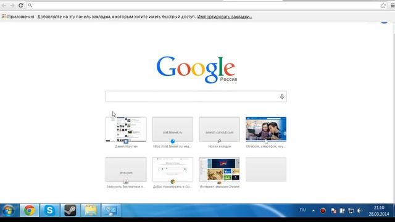Image resolution: width=395 pixels, height=222 pixels.
Task: Click the Загрузить бесплатное caption under java.com
Action: 126,187
